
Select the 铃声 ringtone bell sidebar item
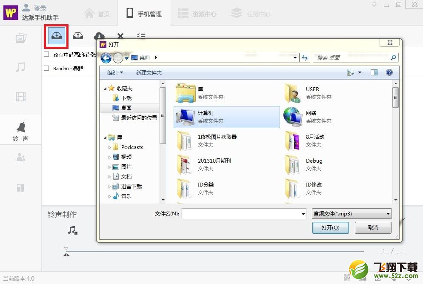coord(20,131)
